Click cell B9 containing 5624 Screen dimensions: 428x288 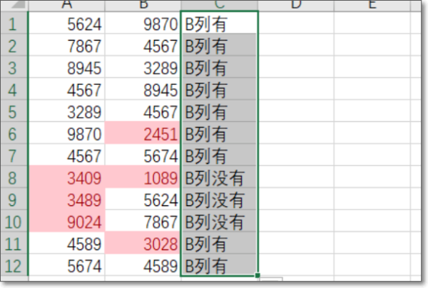point(143,199)
